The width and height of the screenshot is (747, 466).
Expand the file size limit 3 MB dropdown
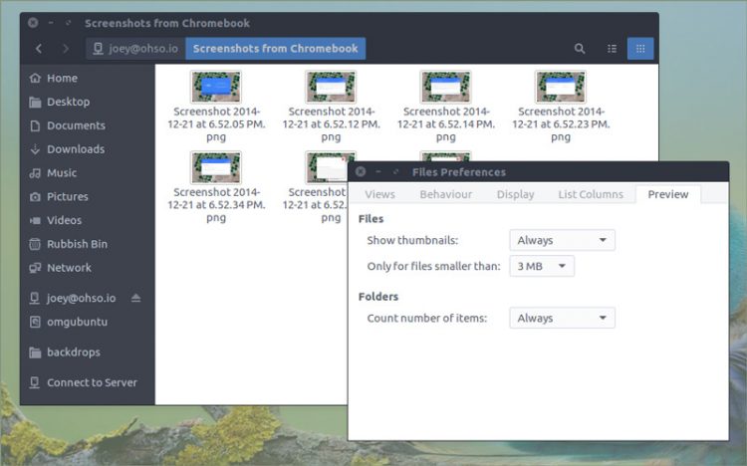click(x=542, y=266)
